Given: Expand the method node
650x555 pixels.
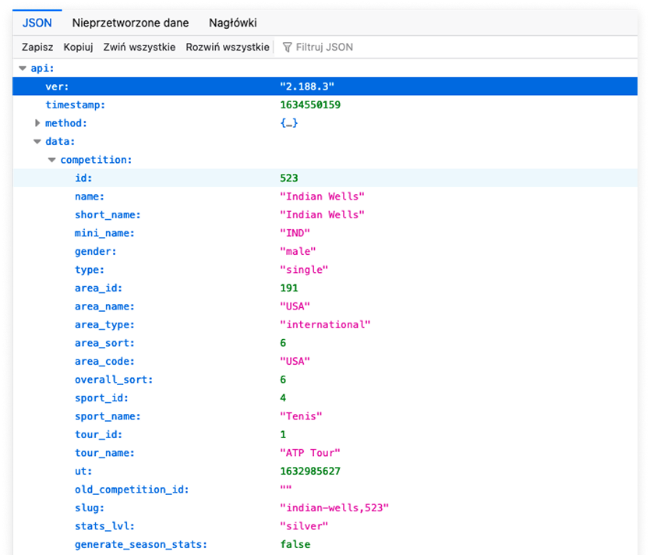Looking at the screenshot, I should (x=37, y=123).
